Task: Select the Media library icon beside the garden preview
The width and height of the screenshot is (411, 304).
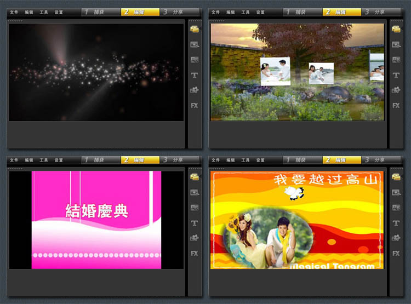Action: pyautogui.click(x=396, y=30)
